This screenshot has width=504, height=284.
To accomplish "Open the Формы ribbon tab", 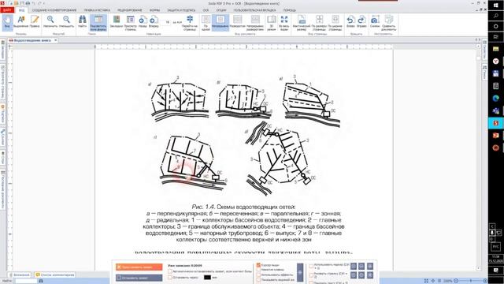I will click(x=154, y=10).
